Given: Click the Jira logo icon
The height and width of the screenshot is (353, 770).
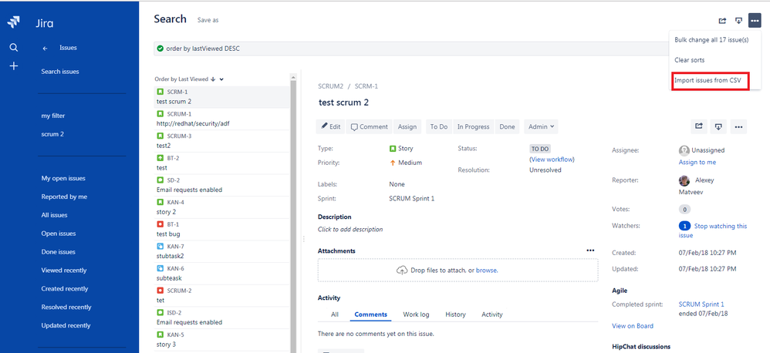Looking at the screenshot, I should [x=14, y=22].
